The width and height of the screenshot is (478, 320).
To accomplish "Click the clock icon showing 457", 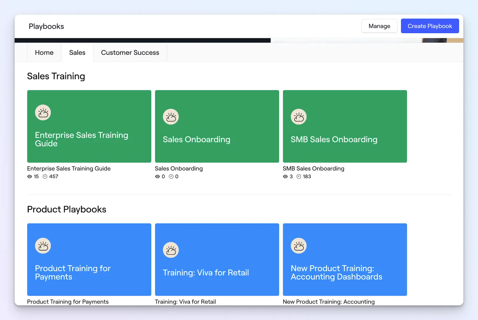I will point(45,177).
